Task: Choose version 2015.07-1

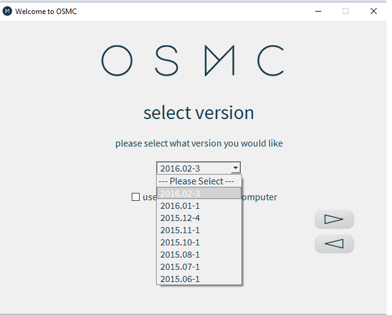Action: (x=180, y=267)
